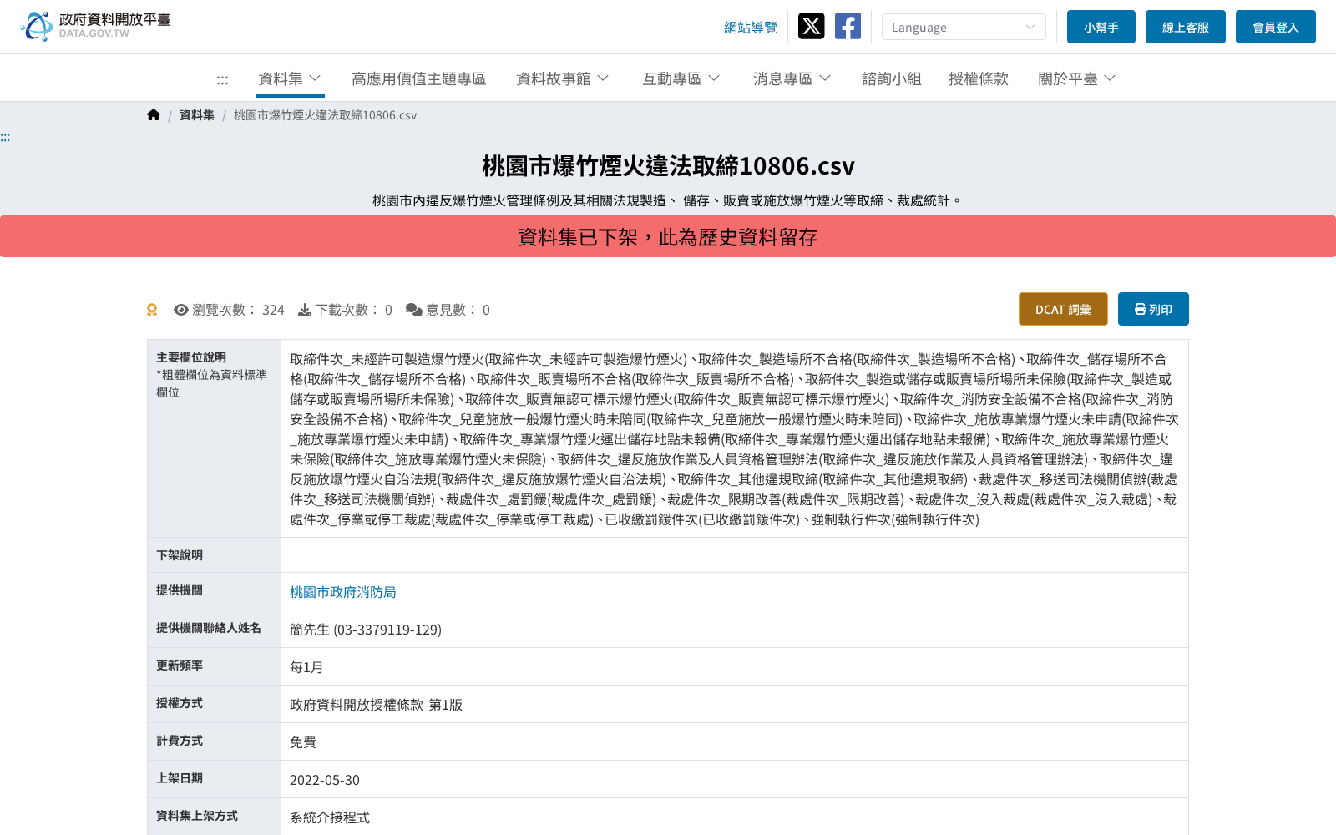Click the red 資料集已下架 notice banner
Screen dimensions: 1336x835
(x=668, y=236)
